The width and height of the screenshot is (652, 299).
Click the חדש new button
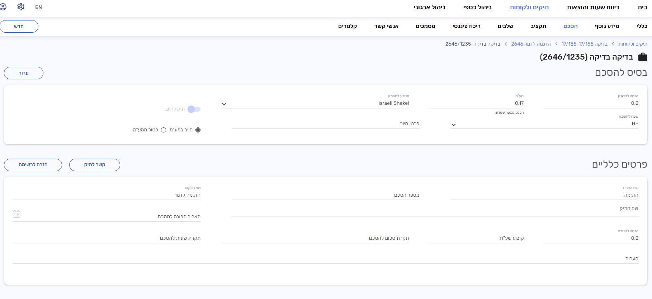click(19, 27)
